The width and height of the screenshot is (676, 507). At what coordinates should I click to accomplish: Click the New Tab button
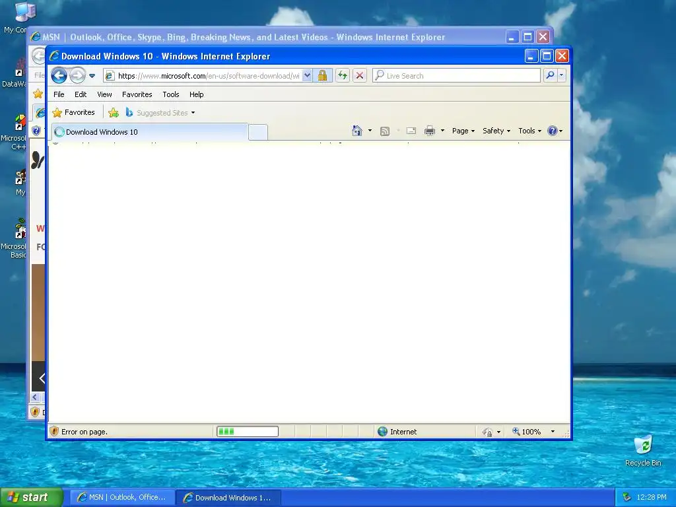pyautogui.click(x=258, y=132)
